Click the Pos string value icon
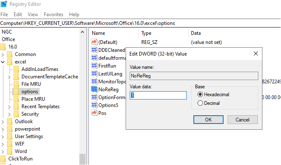The height and width of the screenshot is (165, 281). 94,113
